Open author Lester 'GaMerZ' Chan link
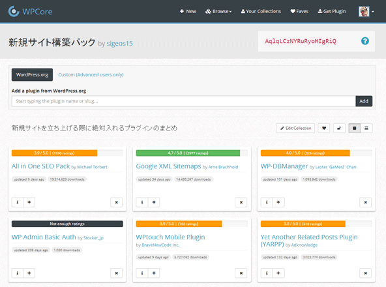 [336, 167]
